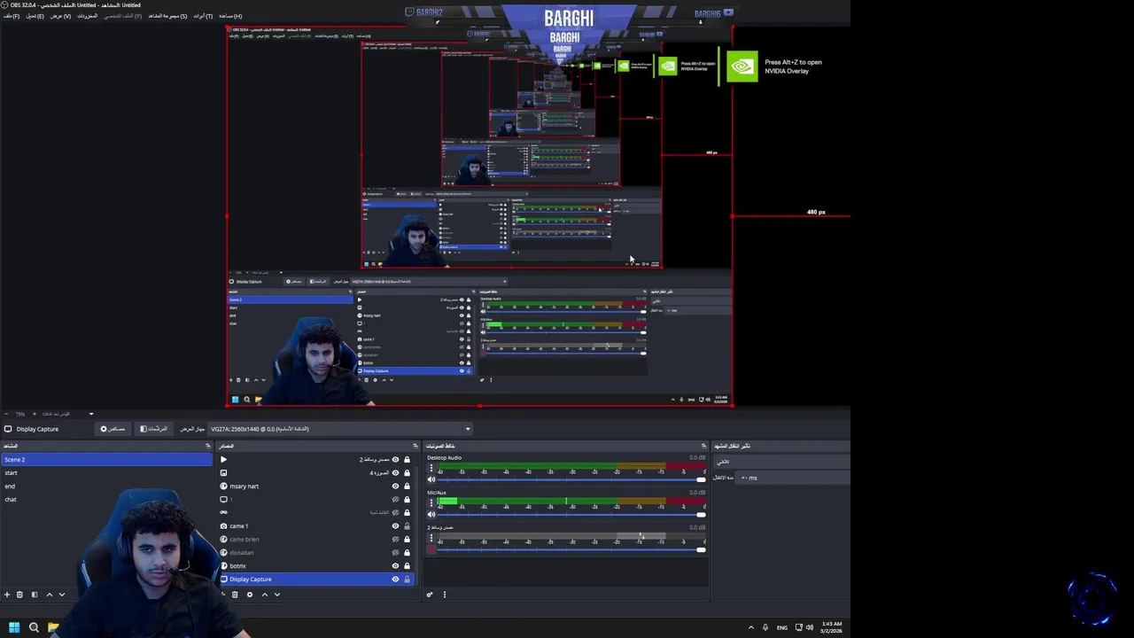This screenshot has height=638, width=1134.
Task: Move the scene down with the down arrow
Action: point(61,595)
